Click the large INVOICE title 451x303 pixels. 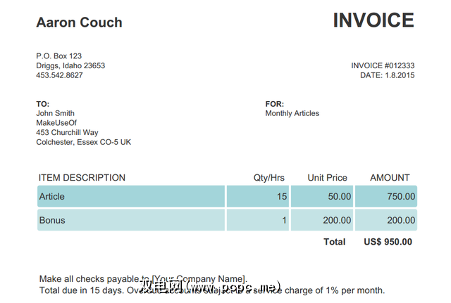373,21
